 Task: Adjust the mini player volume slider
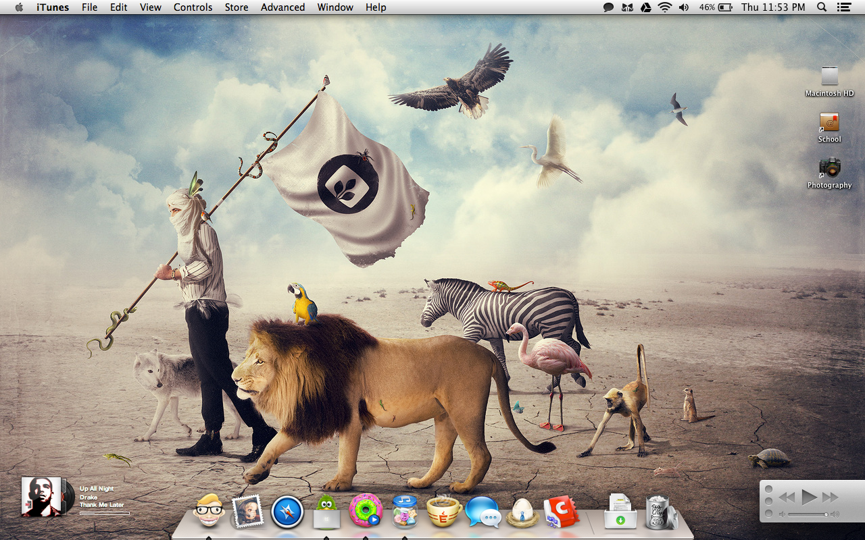[x=808, y=514]
